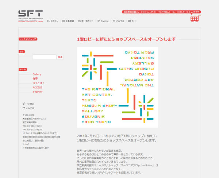Click the bird icon beside header Twitter
The width and height of the screenshot is (219, 178).
pos(99,21)
